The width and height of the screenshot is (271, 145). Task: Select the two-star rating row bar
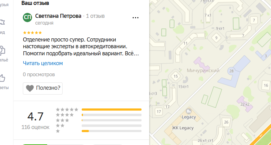[112, 126]
